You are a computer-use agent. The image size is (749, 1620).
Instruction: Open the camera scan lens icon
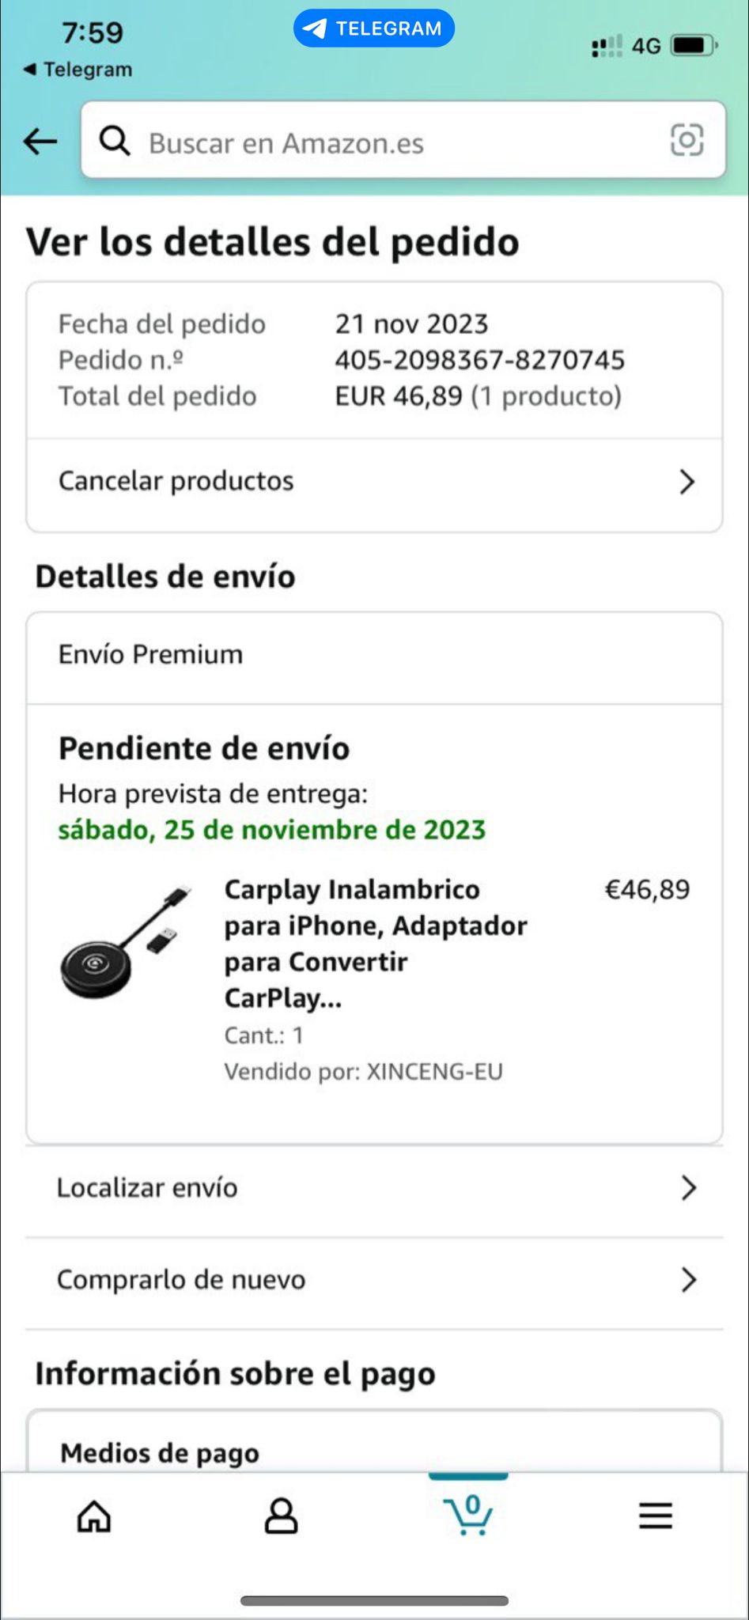(x=687, y=141)
